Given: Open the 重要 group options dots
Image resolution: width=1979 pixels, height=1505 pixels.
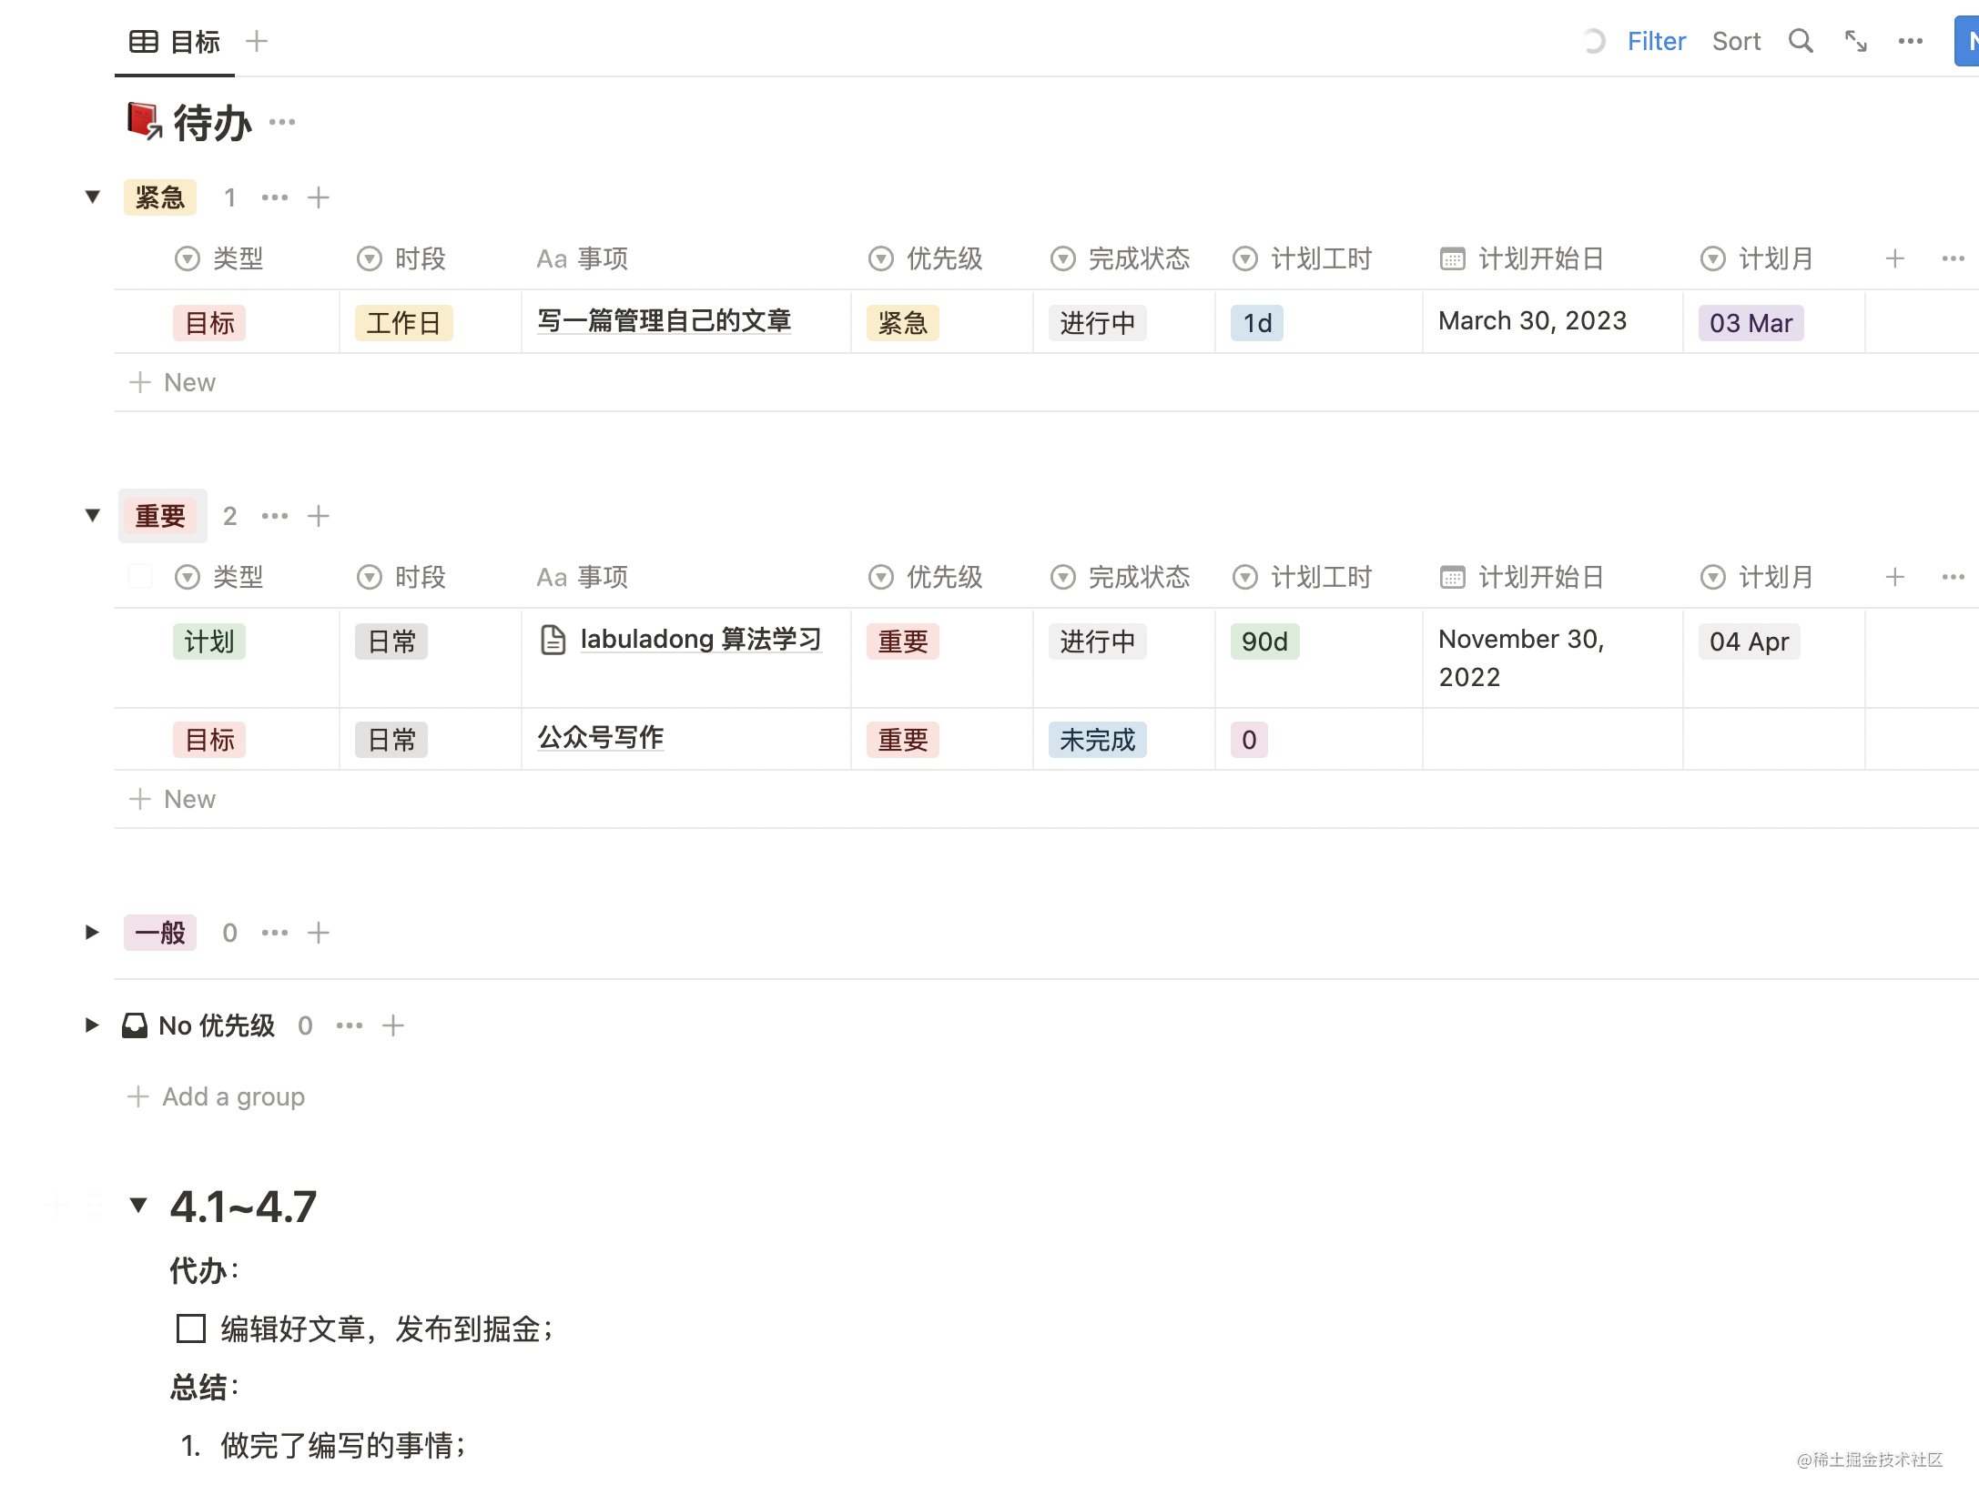Looking at the screenshot, I should (274, 516).
